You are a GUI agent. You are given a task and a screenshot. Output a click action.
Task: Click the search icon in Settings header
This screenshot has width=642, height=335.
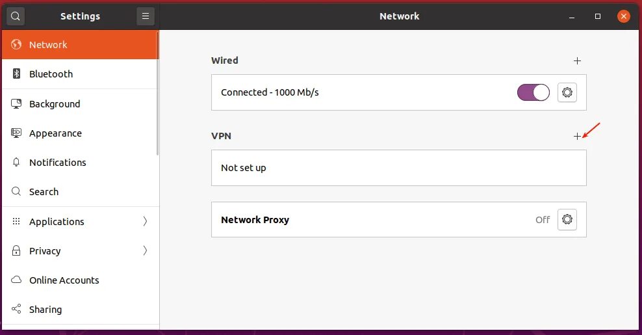[16, 16]
